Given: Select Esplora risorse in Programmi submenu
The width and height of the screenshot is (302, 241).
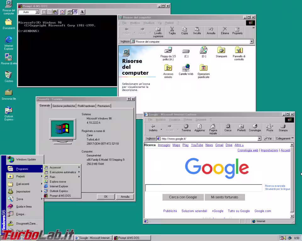Looking at the screenshot, I should coord(62,182).
